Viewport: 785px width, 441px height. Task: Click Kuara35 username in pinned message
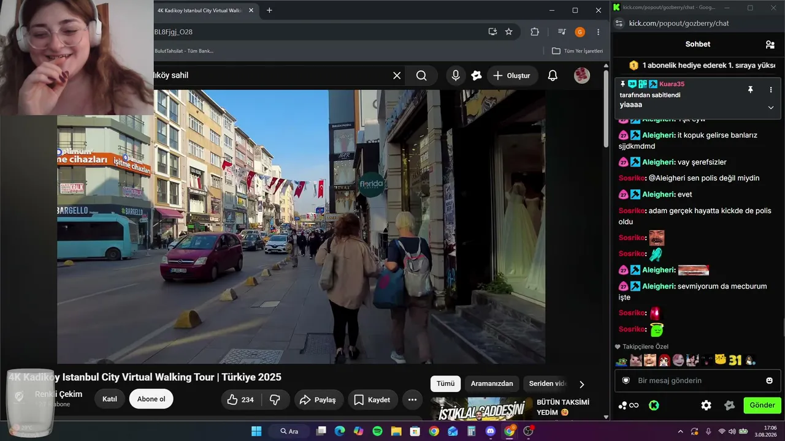[672, 84]
